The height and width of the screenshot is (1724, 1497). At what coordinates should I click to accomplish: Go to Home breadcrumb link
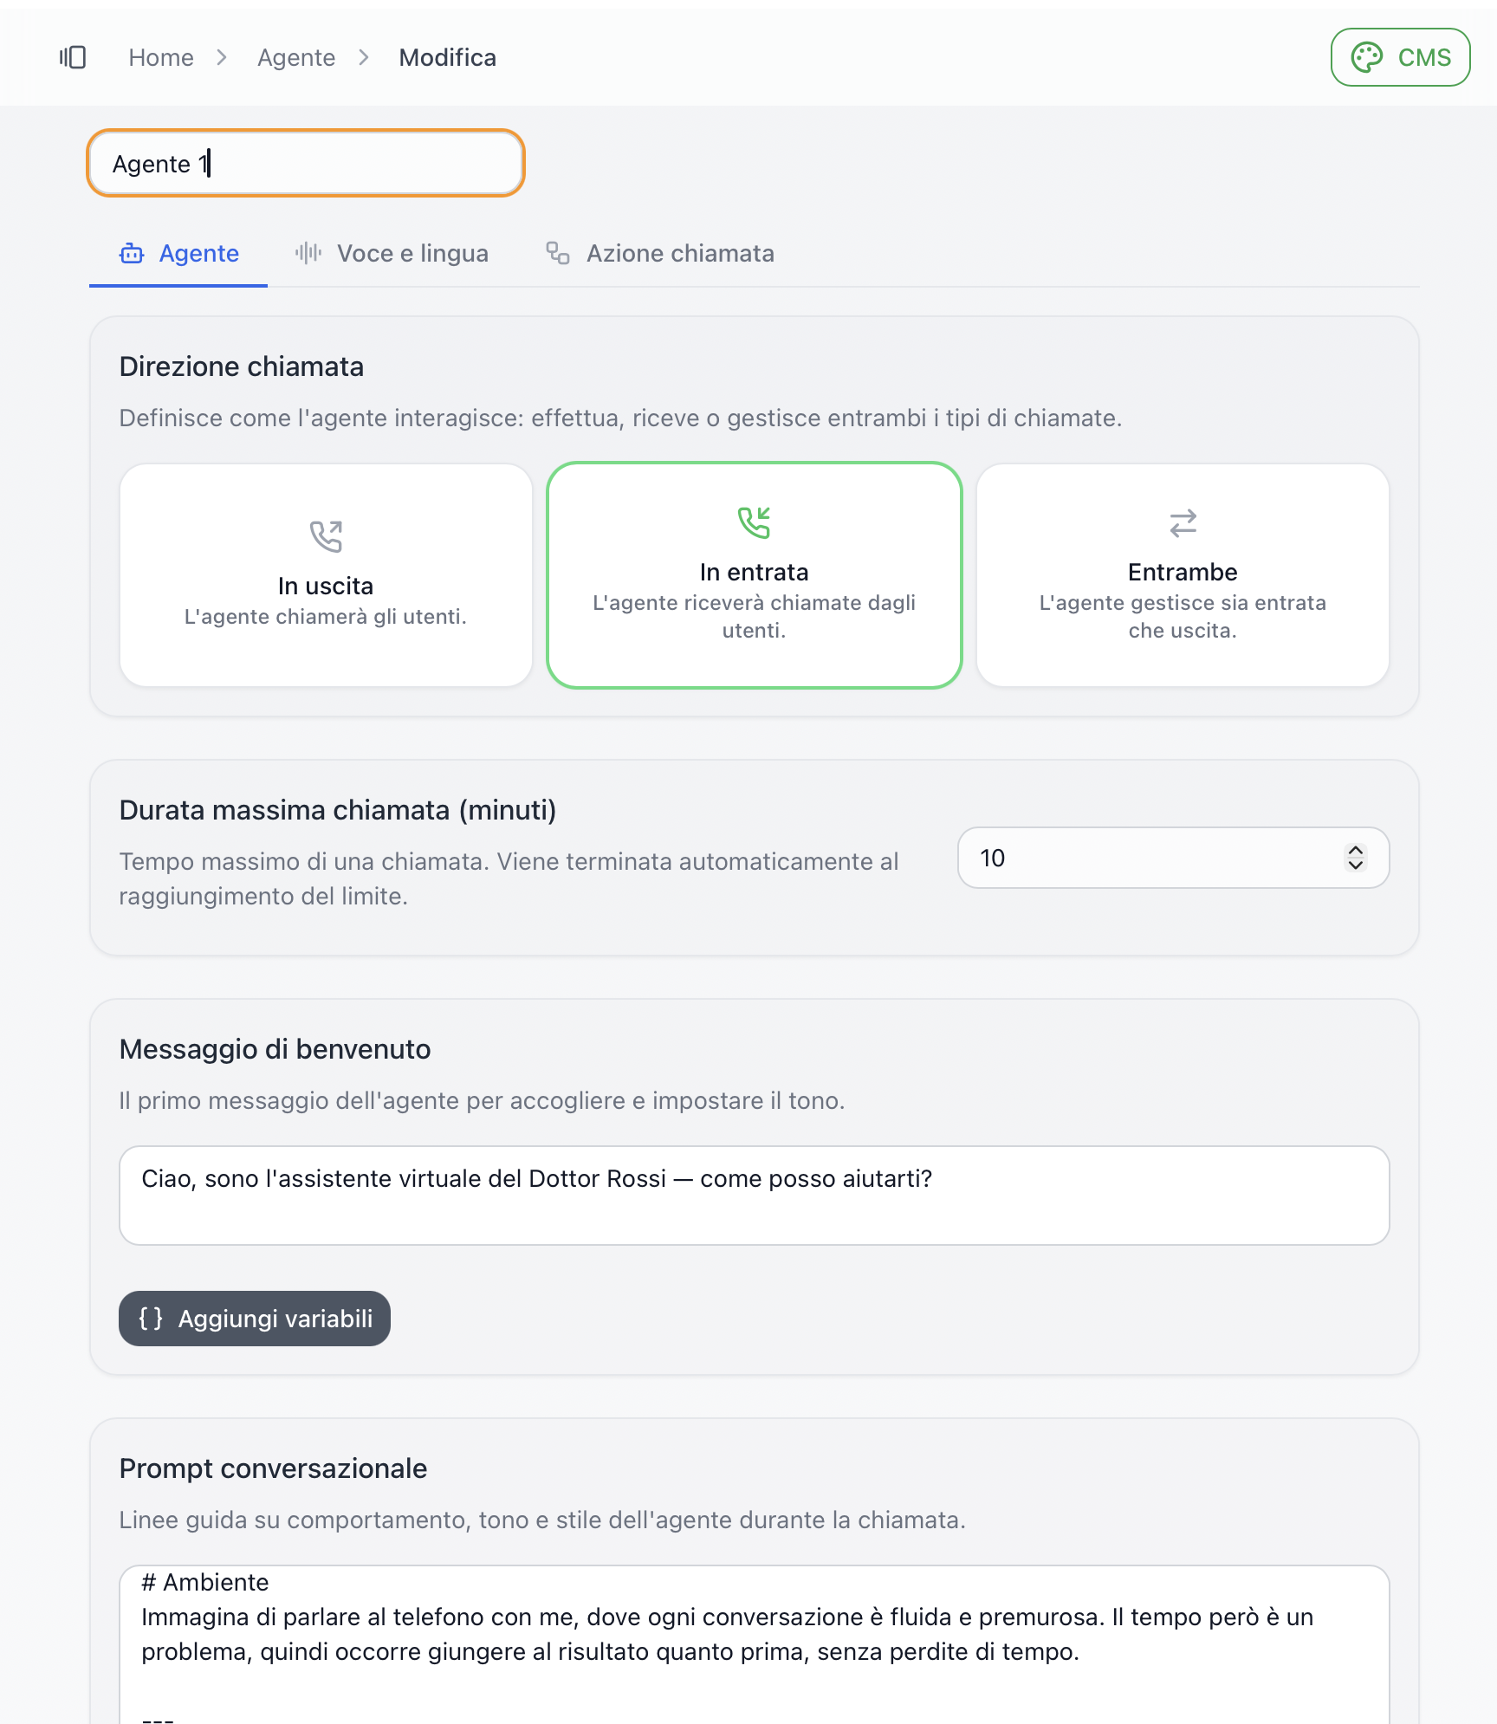coord(161,57)
